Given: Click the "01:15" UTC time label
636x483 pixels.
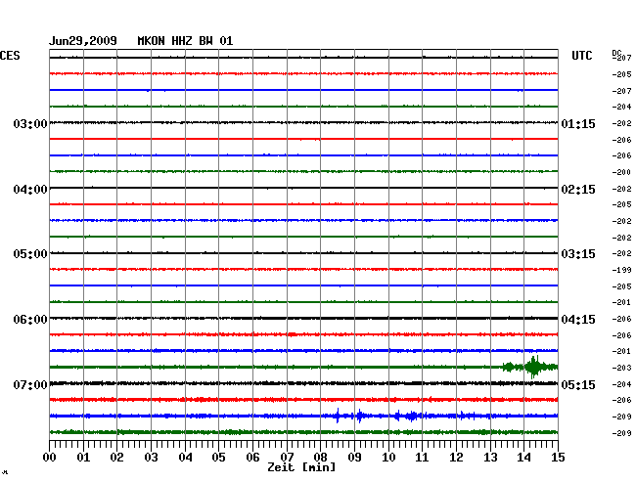Looking at the screenshot, I should 578,123.
